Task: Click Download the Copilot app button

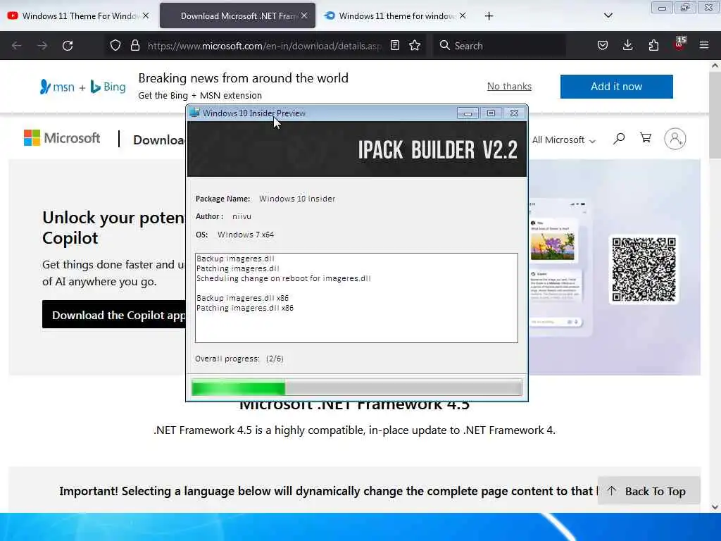Action: click(114, 315)
